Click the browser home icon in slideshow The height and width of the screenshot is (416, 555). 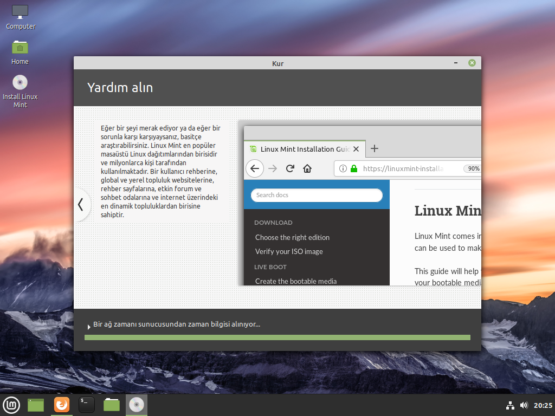(307, 169)
